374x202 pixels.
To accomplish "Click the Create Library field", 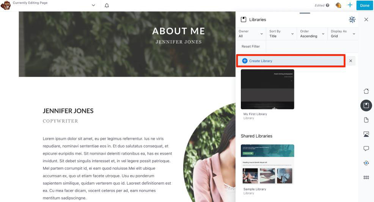I will point(291,61).
